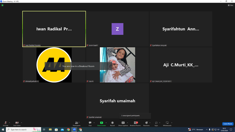Show hidden system tray icons
235x132 pixels.
[x=207, y=129]
